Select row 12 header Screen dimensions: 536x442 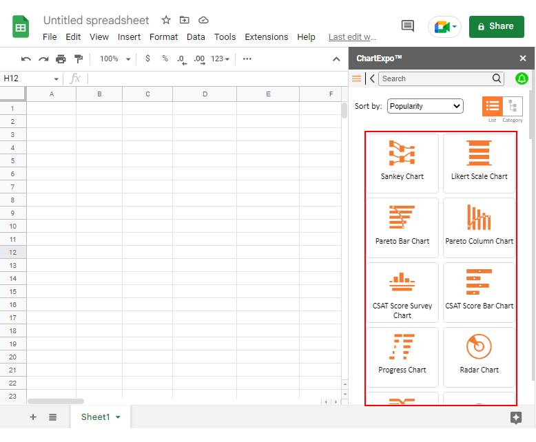click(x=13, y=253)
